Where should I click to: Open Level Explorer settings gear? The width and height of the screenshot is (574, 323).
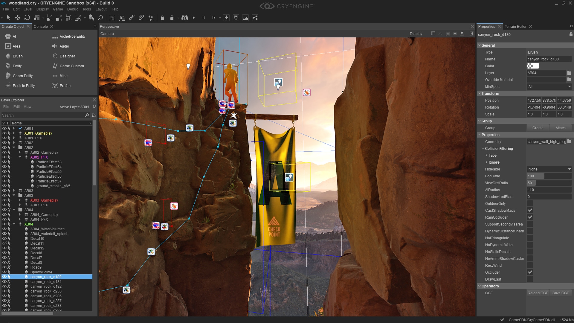click(x=94, y=115)
